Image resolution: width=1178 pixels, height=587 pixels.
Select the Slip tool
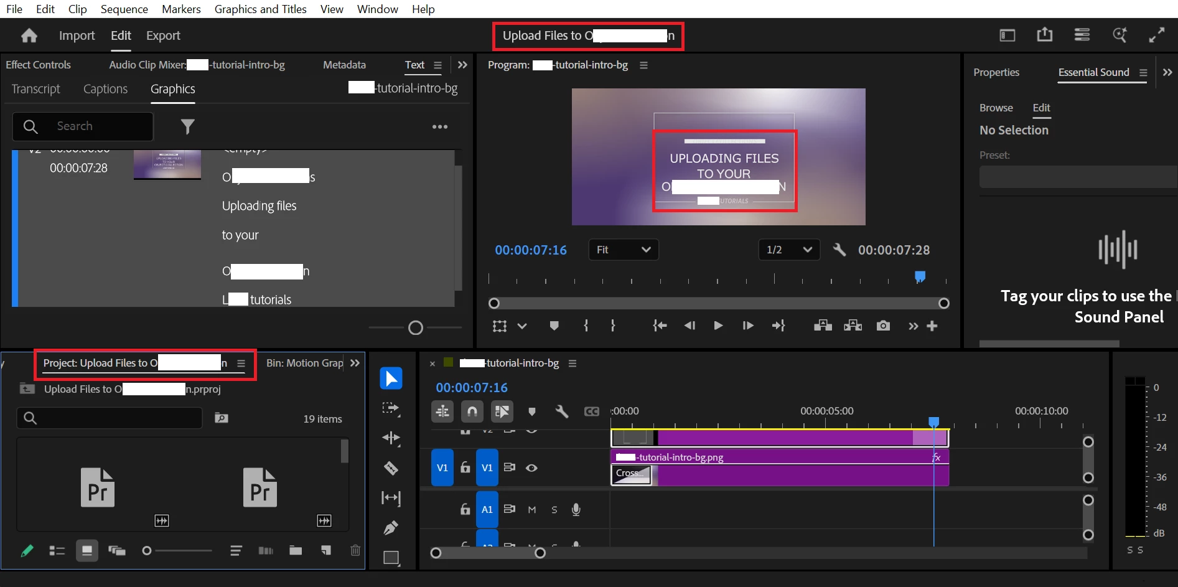(391, 498)
